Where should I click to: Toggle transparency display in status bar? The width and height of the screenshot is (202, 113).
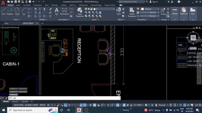[94, 105]
